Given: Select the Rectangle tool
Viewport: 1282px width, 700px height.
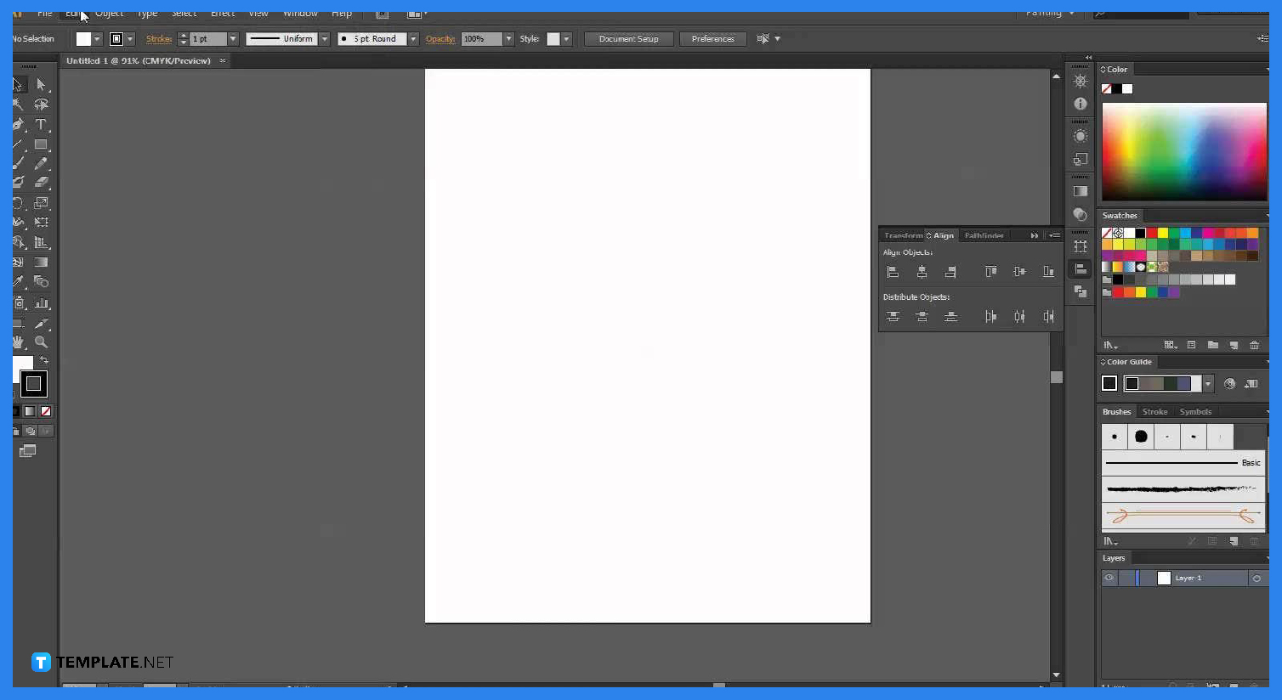Looking at the screenshot, I should click(40, 143).
